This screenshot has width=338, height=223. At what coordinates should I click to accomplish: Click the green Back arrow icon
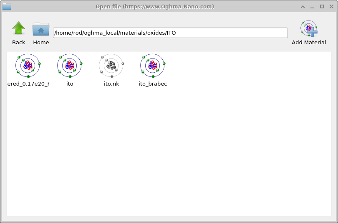coord(18,28)
